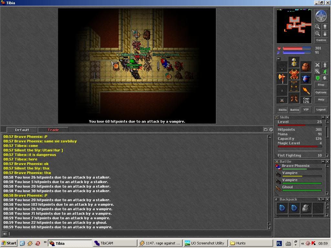
Task: Click the golden legs equipment slot
Action: click(x=294, y=86)
